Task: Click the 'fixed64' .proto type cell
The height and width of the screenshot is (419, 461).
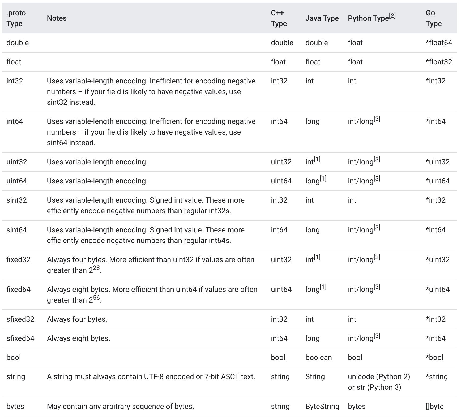Action: click(18, 290)
